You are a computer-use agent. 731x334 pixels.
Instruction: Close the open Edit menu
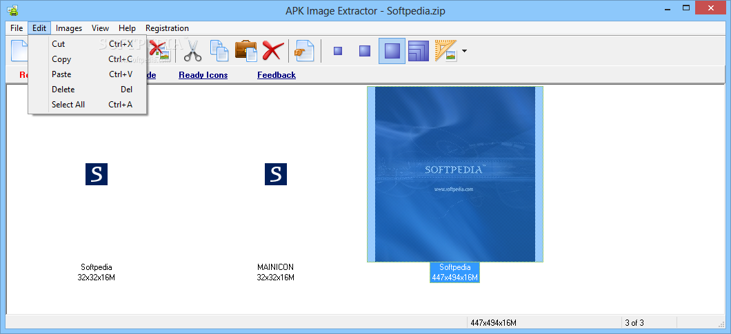[39, 28]
